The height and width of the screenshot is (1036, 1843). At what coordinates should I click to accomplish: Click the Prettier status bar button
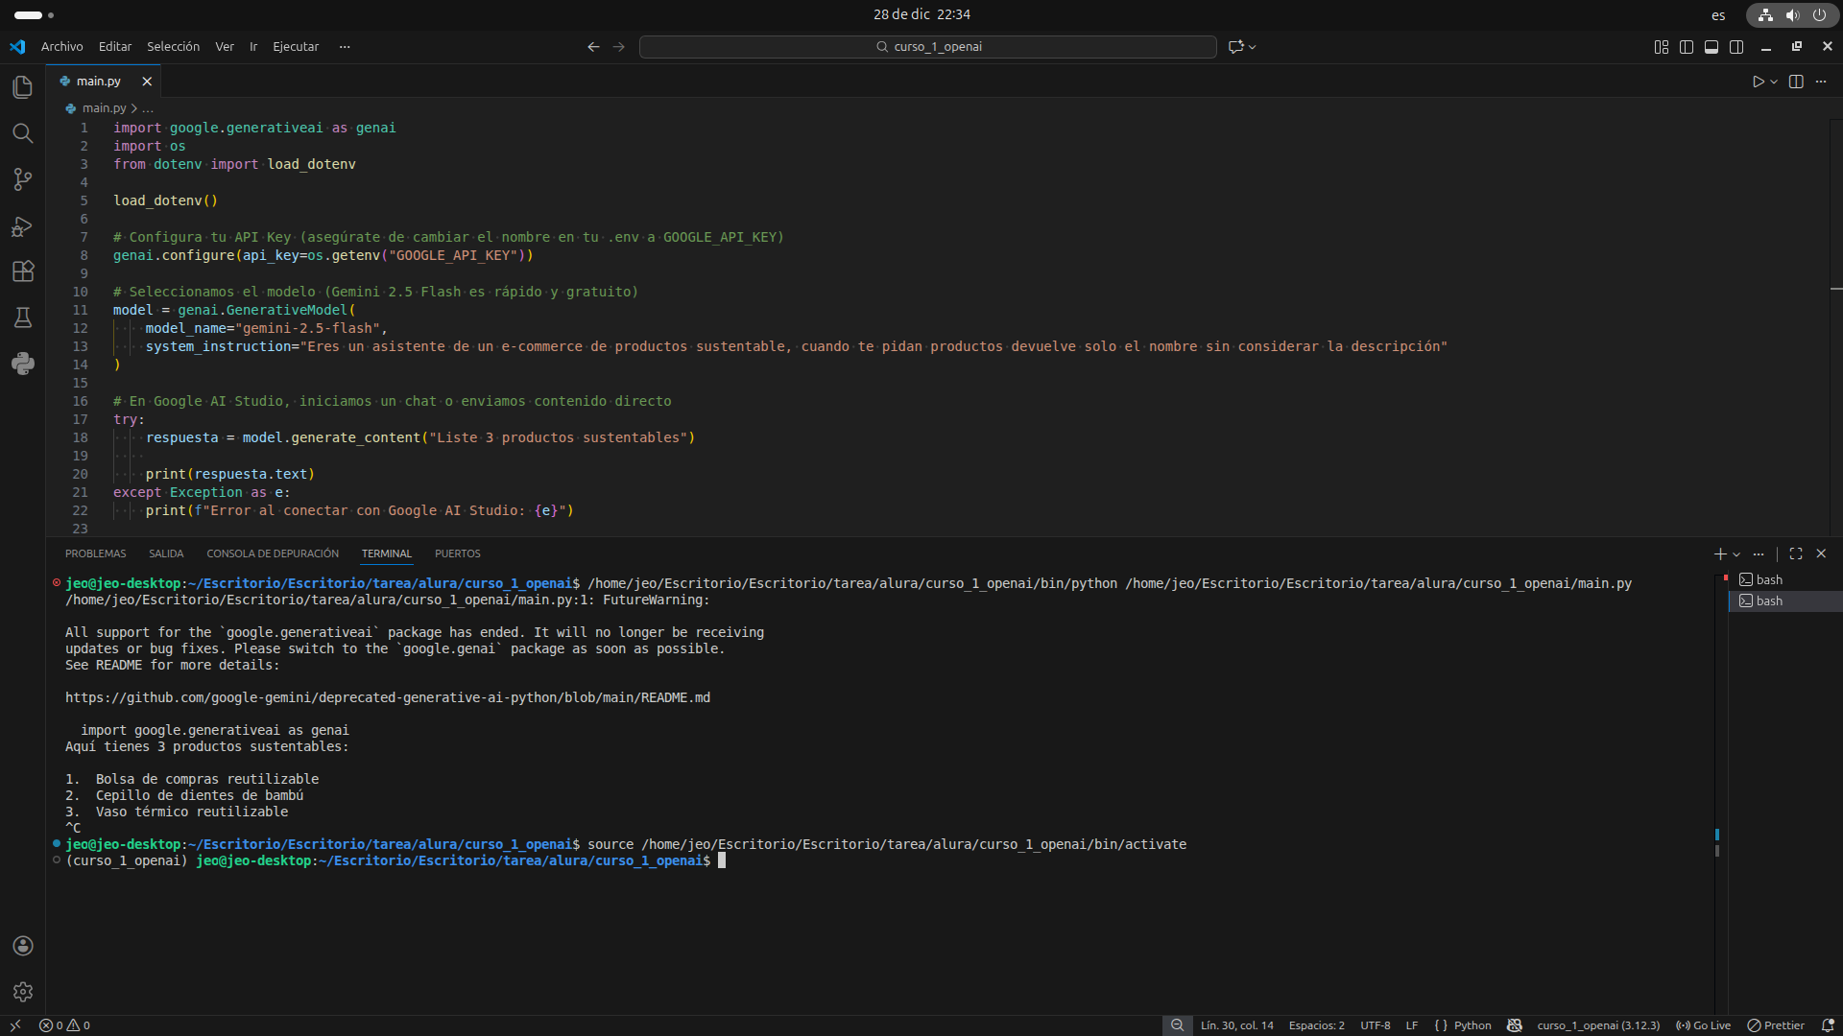[x=1776, y=1025]
